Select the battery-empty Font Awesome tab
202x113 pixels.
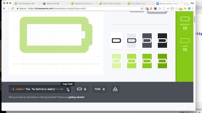tap(169, 3)
